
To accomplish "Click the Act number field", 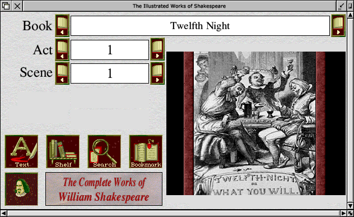I will pos(110,50).
